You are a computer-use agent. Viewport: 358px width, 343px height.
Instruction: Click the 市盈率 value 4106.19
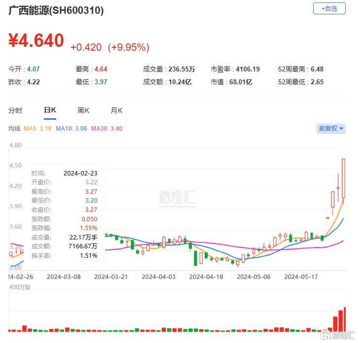pos(248,69)
